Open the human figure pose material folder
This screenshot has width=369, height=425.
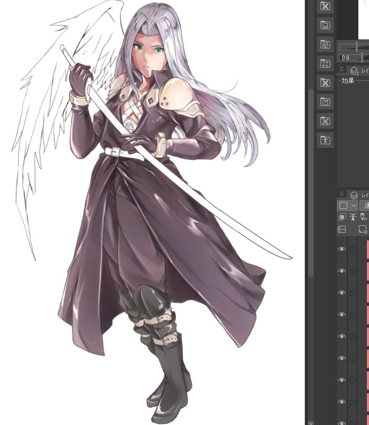tap(325, 140)
